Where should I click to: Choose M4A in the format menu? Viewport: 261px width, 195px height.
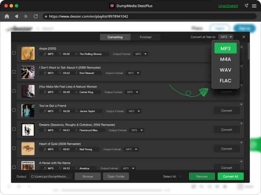225,59
